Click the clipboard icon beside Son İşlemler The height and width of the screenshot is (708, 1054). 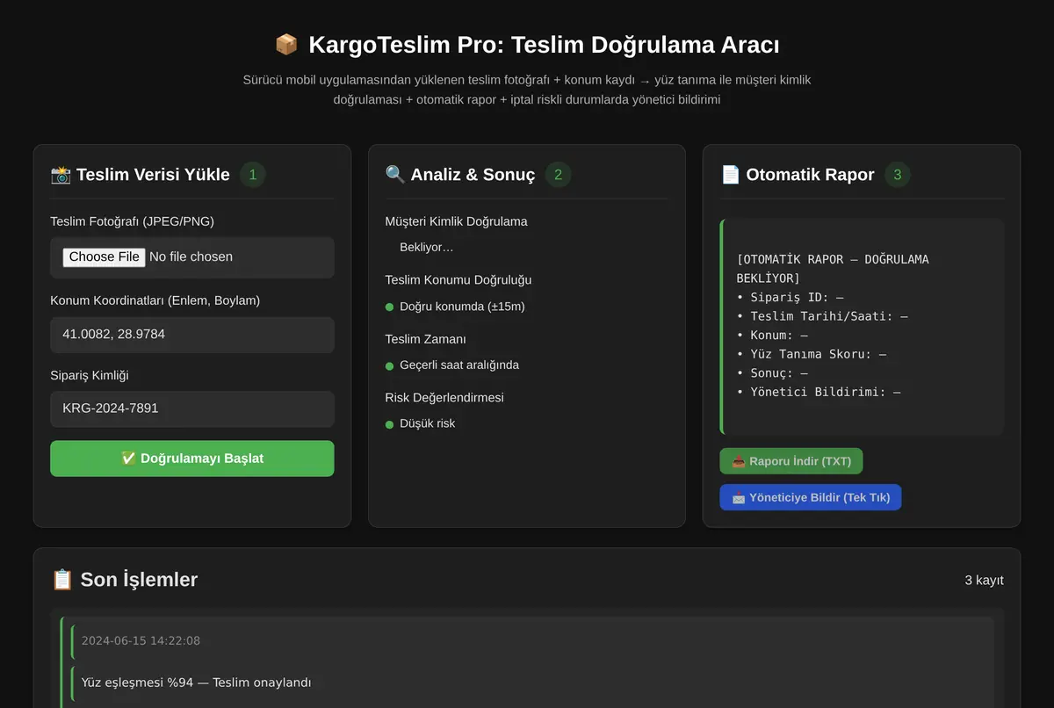pos(62,580)
